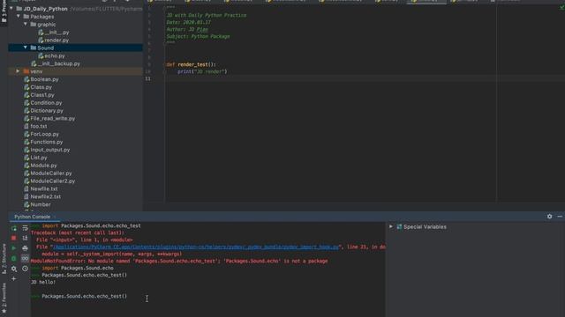Open Class1.py from the project tree

pos(42,95)
